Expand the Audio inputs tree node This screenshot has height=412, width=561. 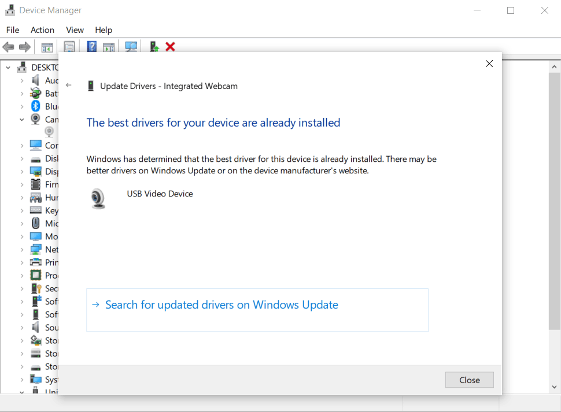coord(22,80)
